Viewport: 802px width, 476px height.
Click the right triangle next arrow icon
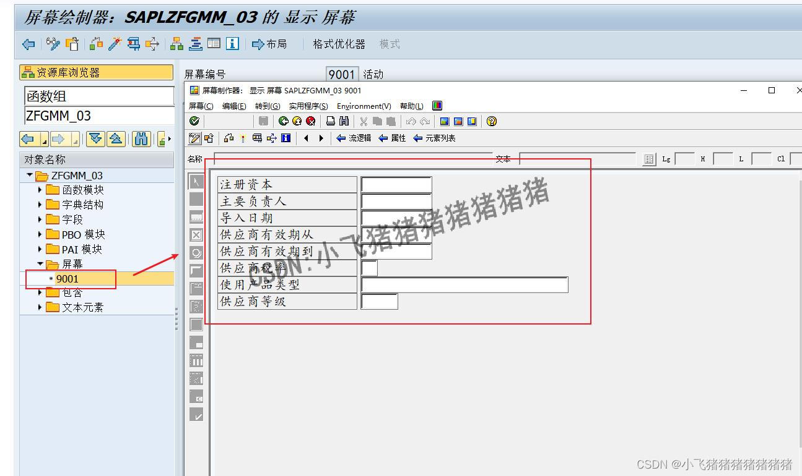tap(321, 138)
